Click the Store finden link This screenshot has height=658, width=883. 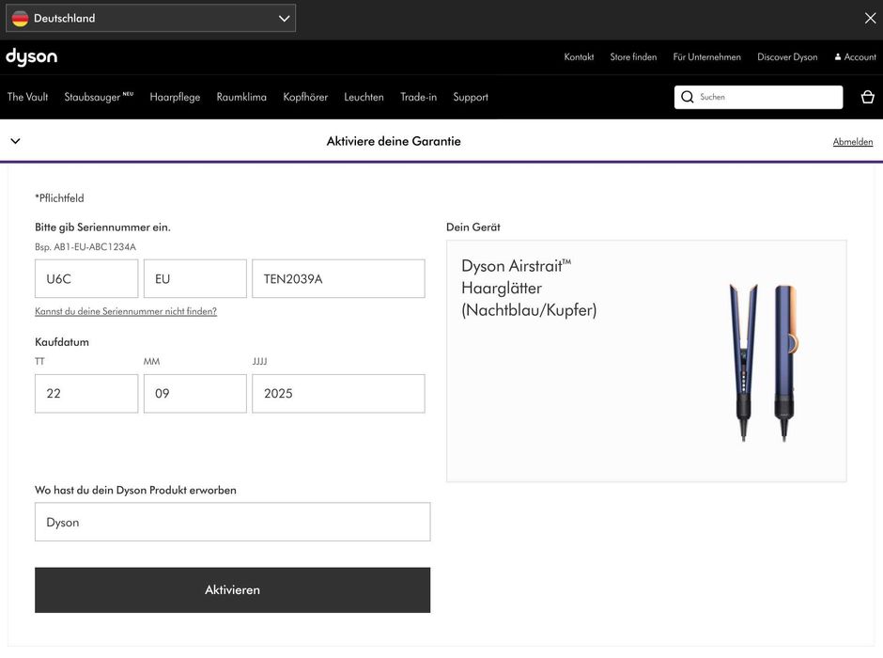point(633,57)
